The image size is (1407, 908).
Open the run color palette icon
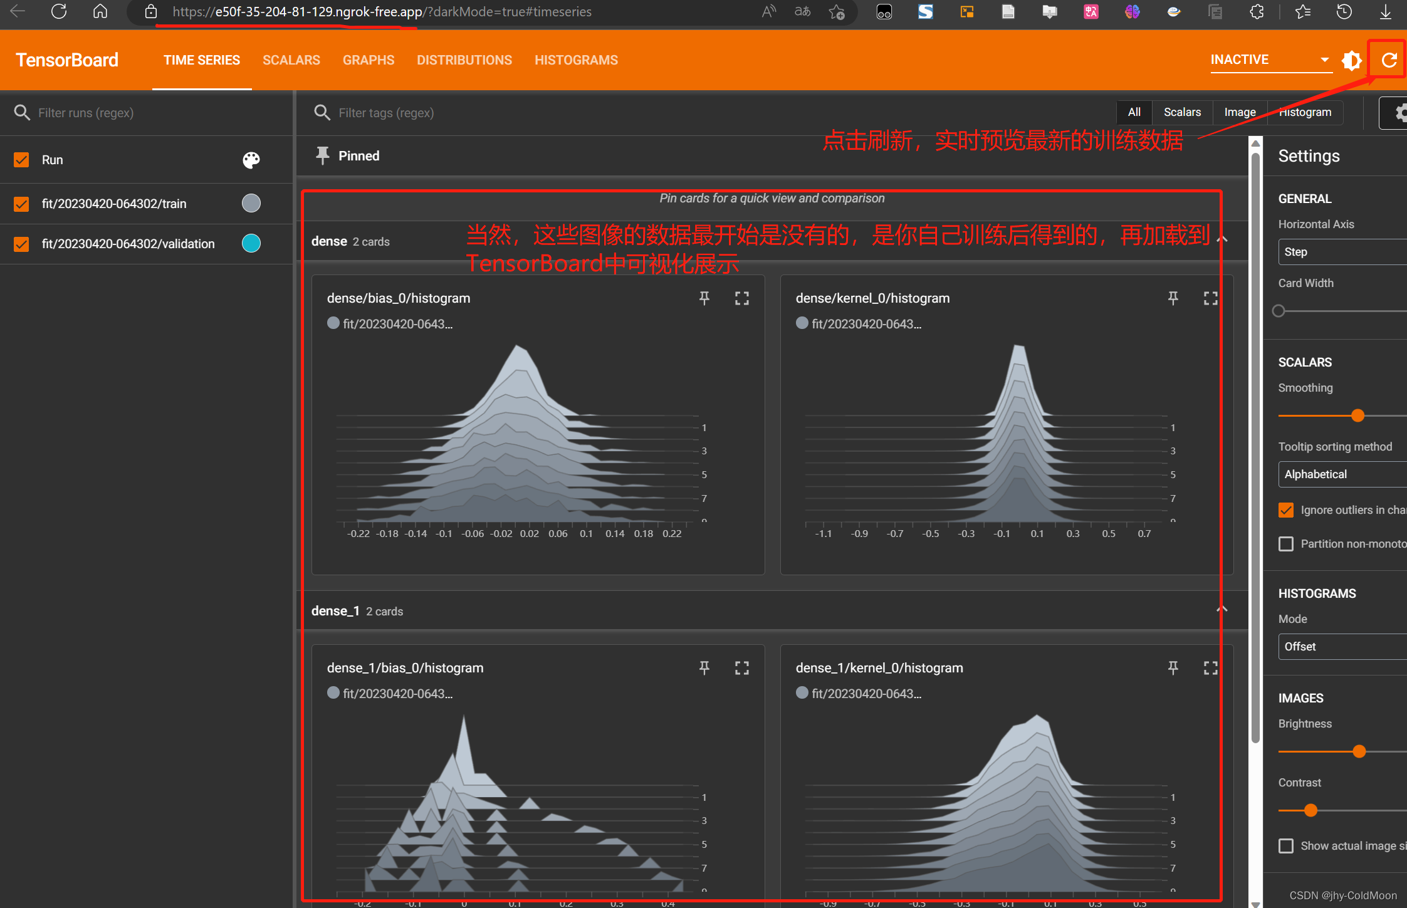pos(251,160)
